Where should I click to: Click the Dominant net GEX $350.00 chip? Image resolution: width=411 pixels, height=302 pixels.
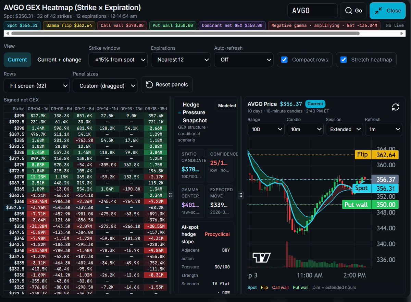click(232, 26)
